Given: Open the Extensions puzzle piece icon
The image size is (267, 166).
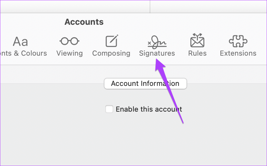Looking at the screenshot, I should pyautogui.click(x=238, y=41).
